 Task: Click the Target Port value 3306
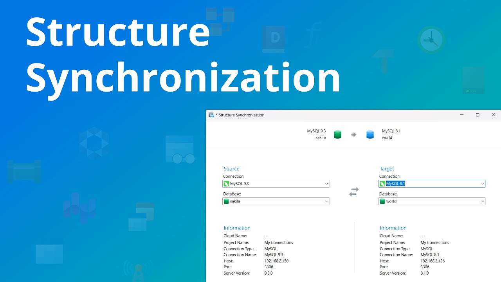pyautogui.click(x=425, y=267)
